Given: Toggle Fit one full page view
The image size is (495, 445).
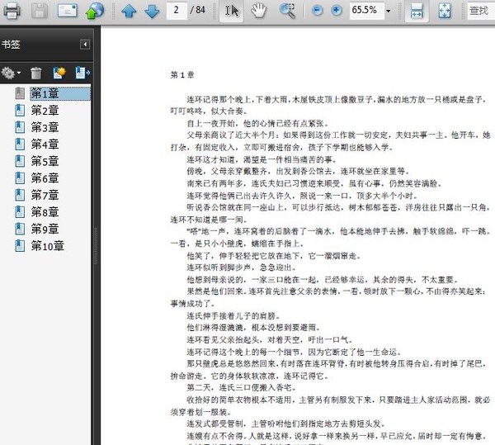Looking at the screenshot, I should tap(445, 11).
